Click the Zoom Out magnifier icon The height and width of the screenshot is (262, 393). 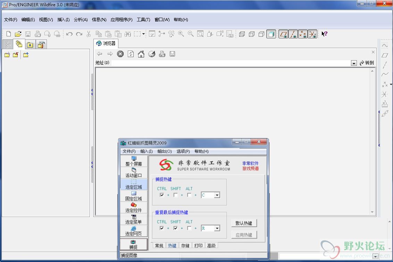191,34
